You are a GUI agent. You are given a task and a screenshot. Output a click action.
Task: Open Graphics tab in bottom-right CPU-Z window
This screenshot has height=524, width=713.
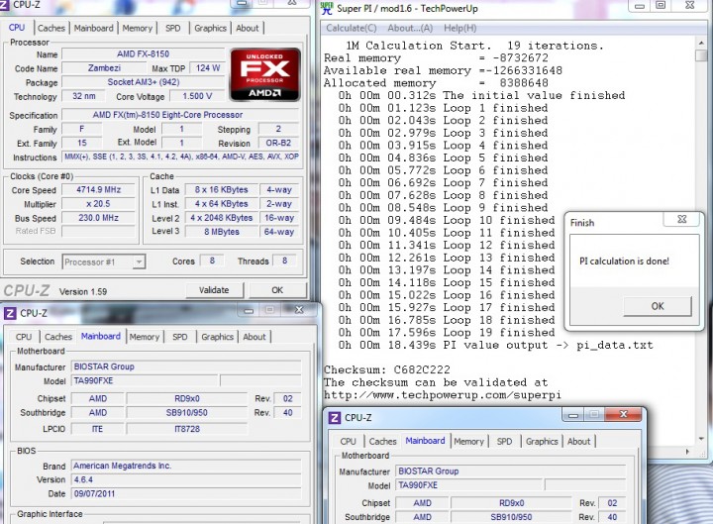(542, 442)
